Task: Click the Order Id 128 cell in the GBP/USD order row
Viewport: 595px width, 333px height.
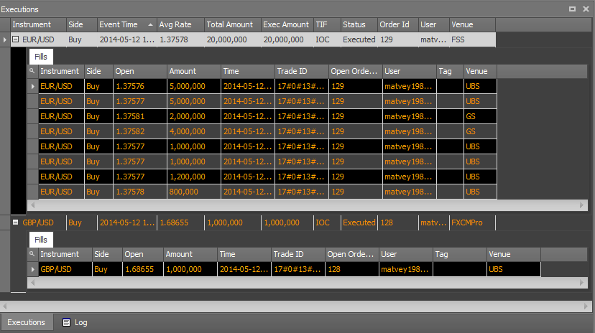Action: 397,222
